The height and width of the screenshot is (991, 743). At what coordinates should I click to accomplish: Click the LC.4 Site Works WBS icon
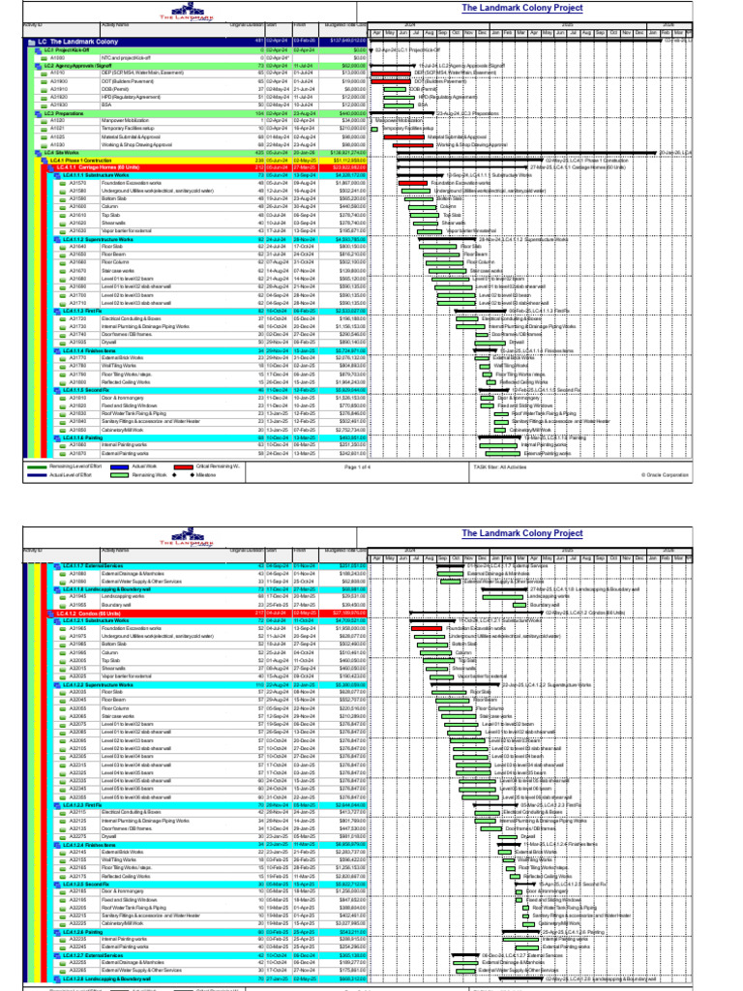pyautogui.click(x=39, y=153)
